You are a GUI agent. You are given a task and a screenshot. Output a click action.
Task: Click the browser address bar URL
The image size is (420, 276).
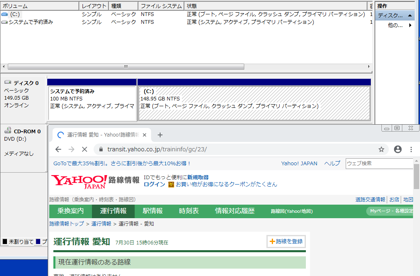click(x=157, y=149)
